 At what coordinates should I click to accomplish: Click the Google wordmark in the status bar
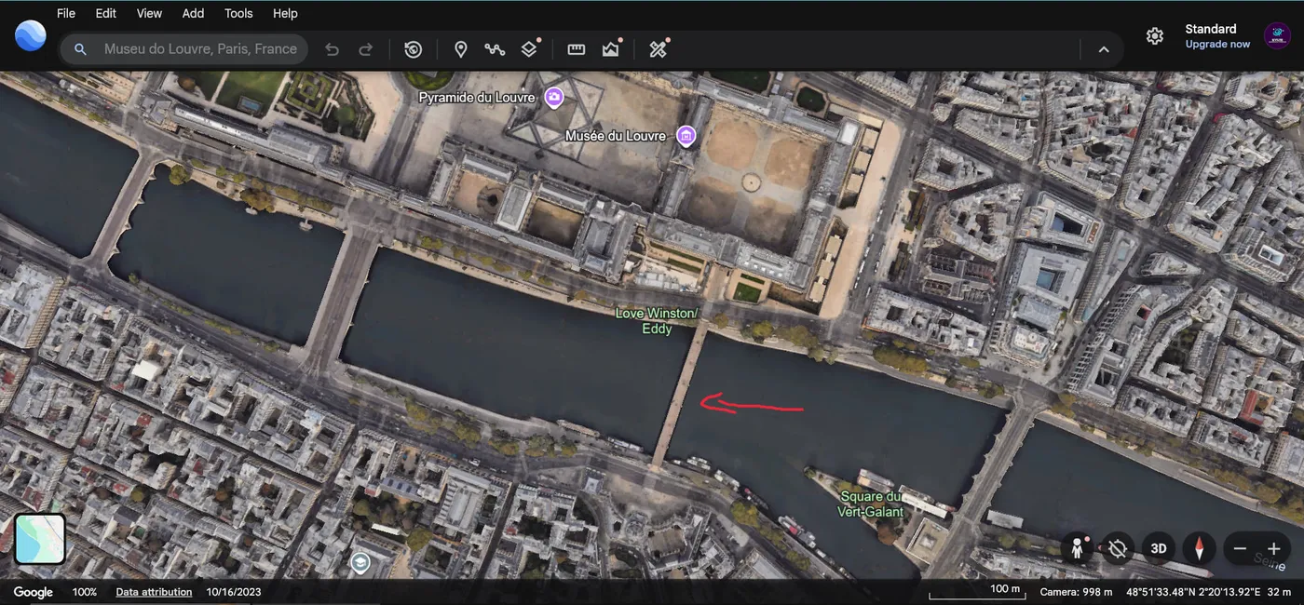click(x=34, y=592)
